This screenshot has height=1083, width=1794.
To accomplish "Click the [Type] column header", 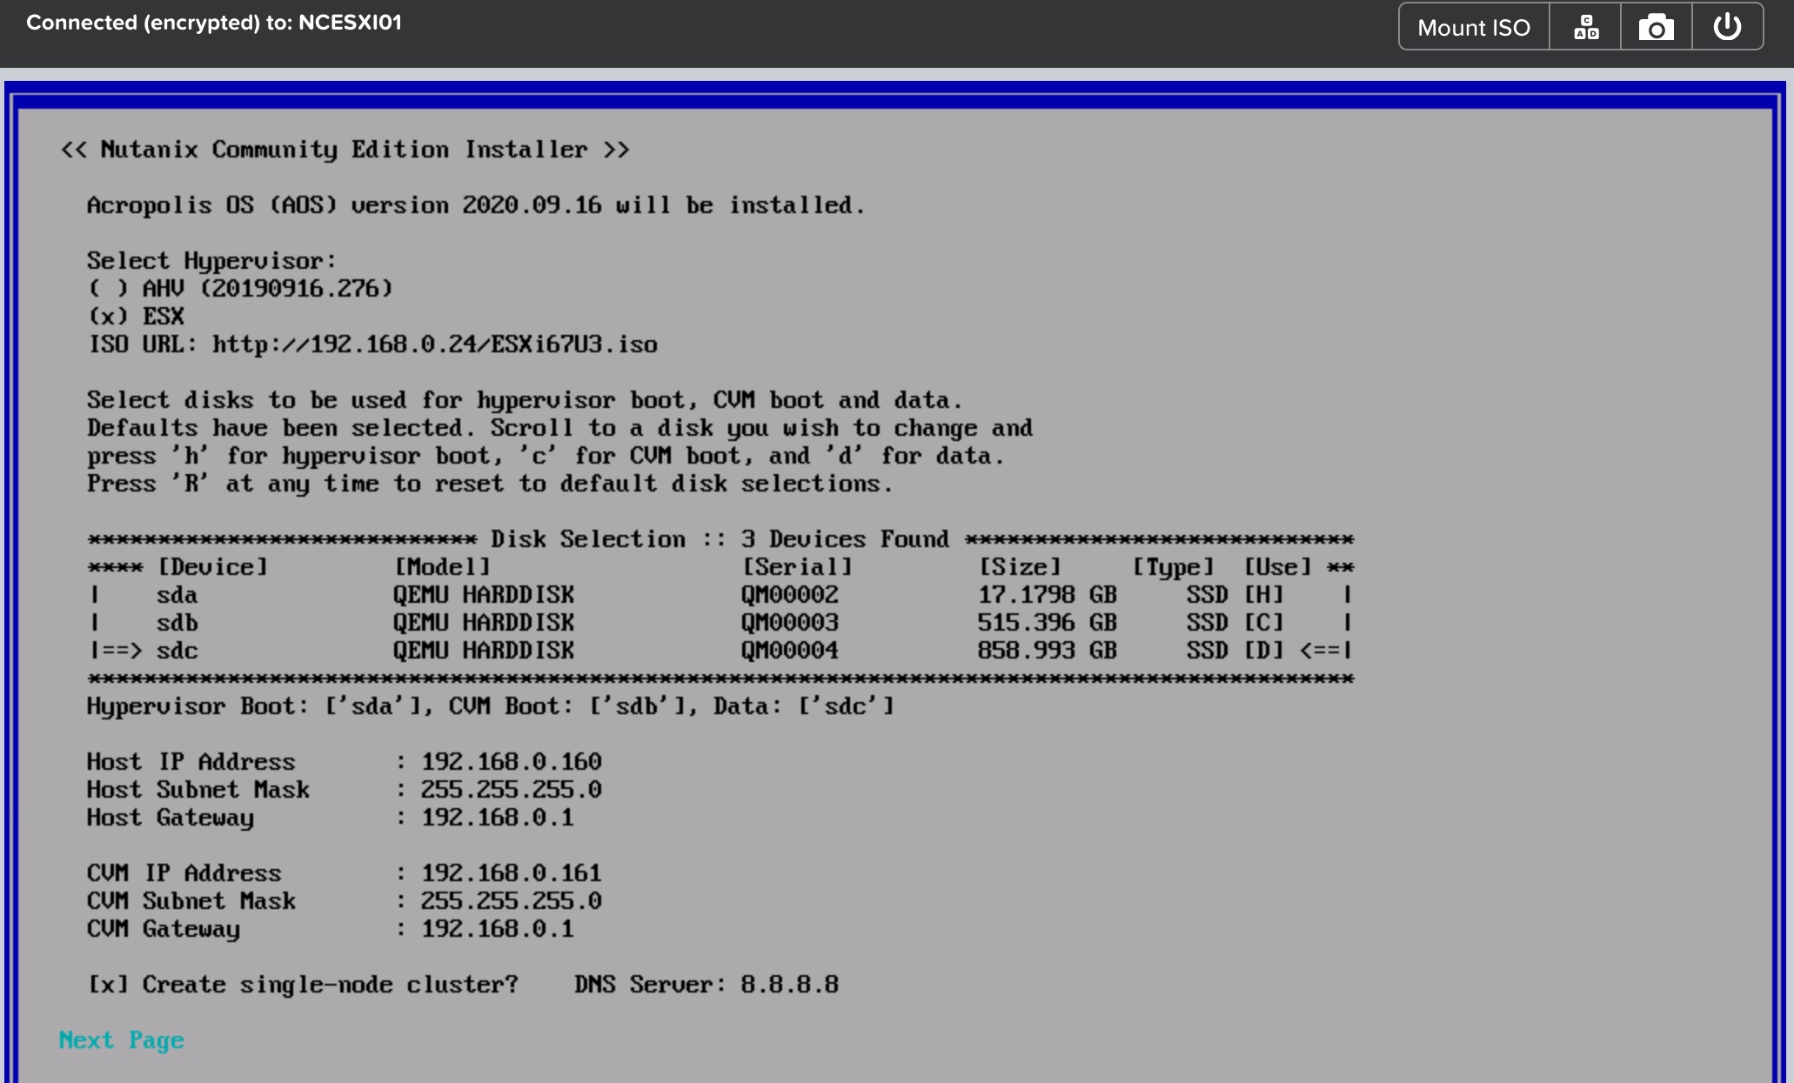I will click(x=1173, y=567).
